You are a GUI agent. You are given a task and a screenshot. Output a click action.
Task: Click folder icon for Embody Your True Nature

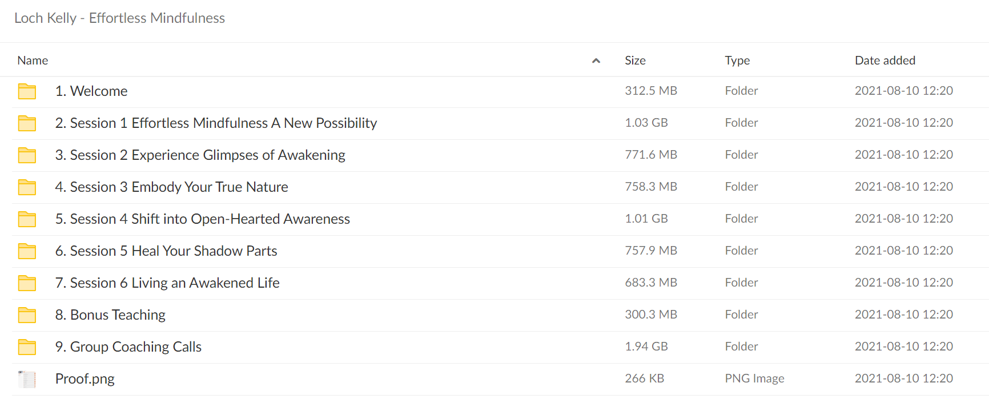pos(27,187)
